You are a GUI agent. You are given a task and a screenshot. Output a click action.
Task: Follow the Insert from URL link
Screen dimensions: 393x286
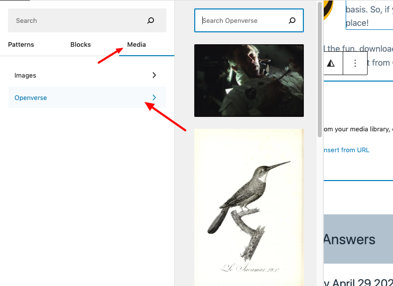(346, 150)
